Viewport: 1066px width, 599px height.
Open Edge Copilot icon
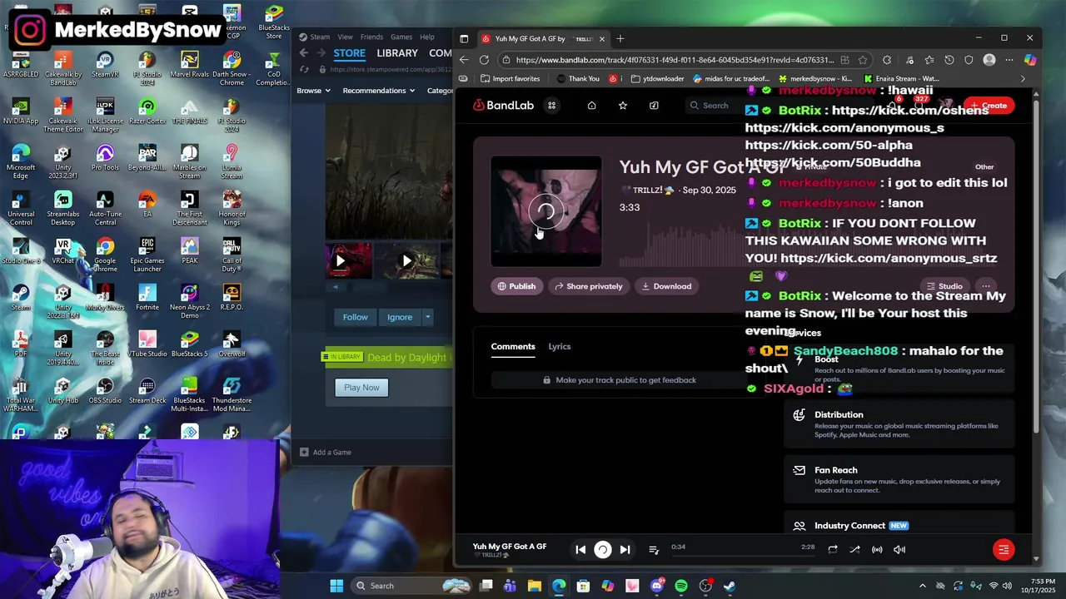pyautogui.click(x=1030, y=60)
